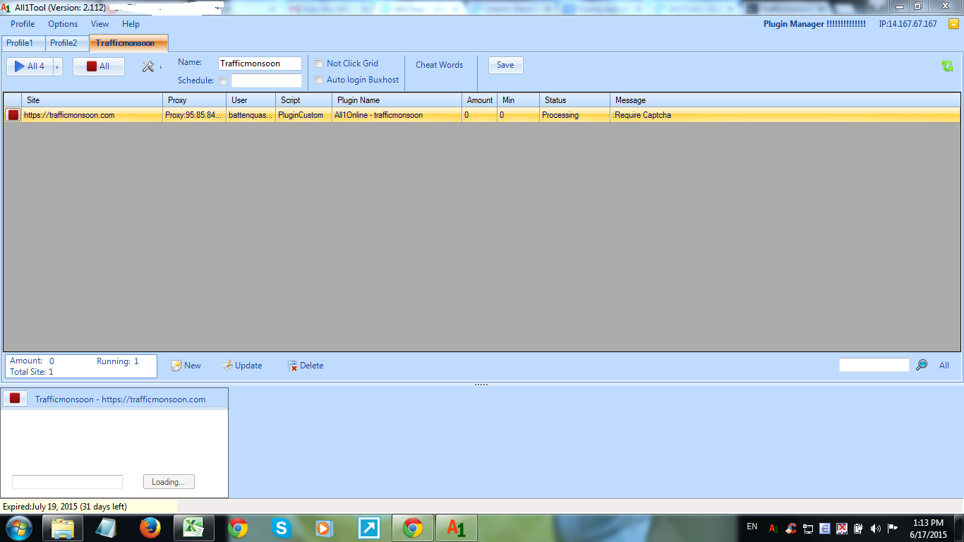Click the magnifier search icon
The image size is (964, 542).
[922, 365]
